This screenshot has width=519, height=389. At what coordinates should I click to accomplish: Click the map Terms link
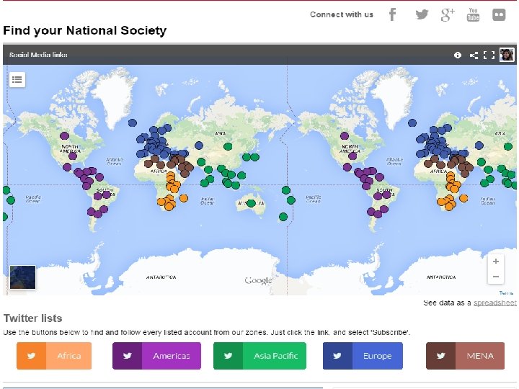(x=506, y=292)
